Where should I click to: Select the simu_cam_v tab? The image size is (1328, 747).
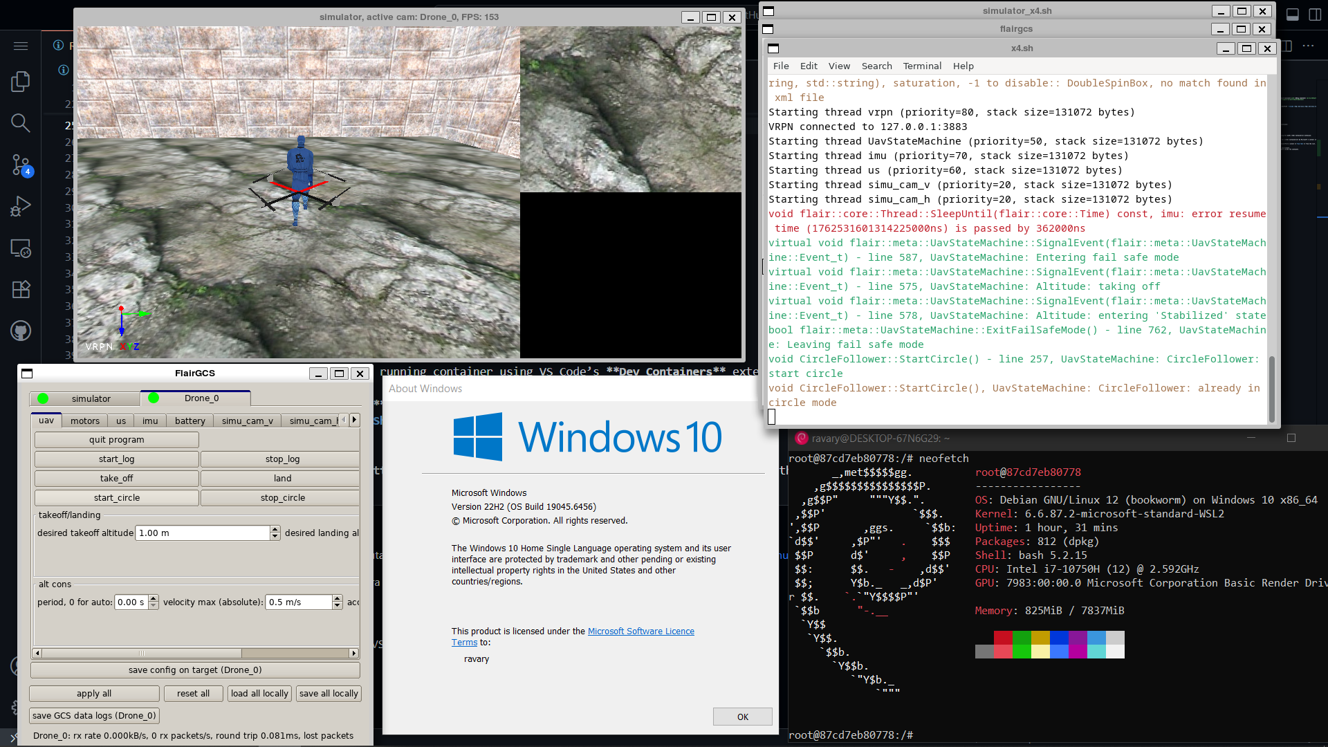pos(248,421)
